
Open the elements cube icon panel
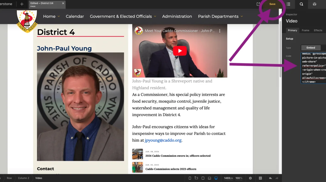click(314, 4)
